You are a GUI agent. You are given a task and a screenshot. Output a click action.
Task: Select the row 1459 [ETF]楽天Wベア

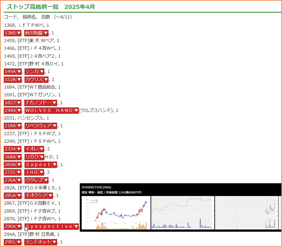click(32, 40)
